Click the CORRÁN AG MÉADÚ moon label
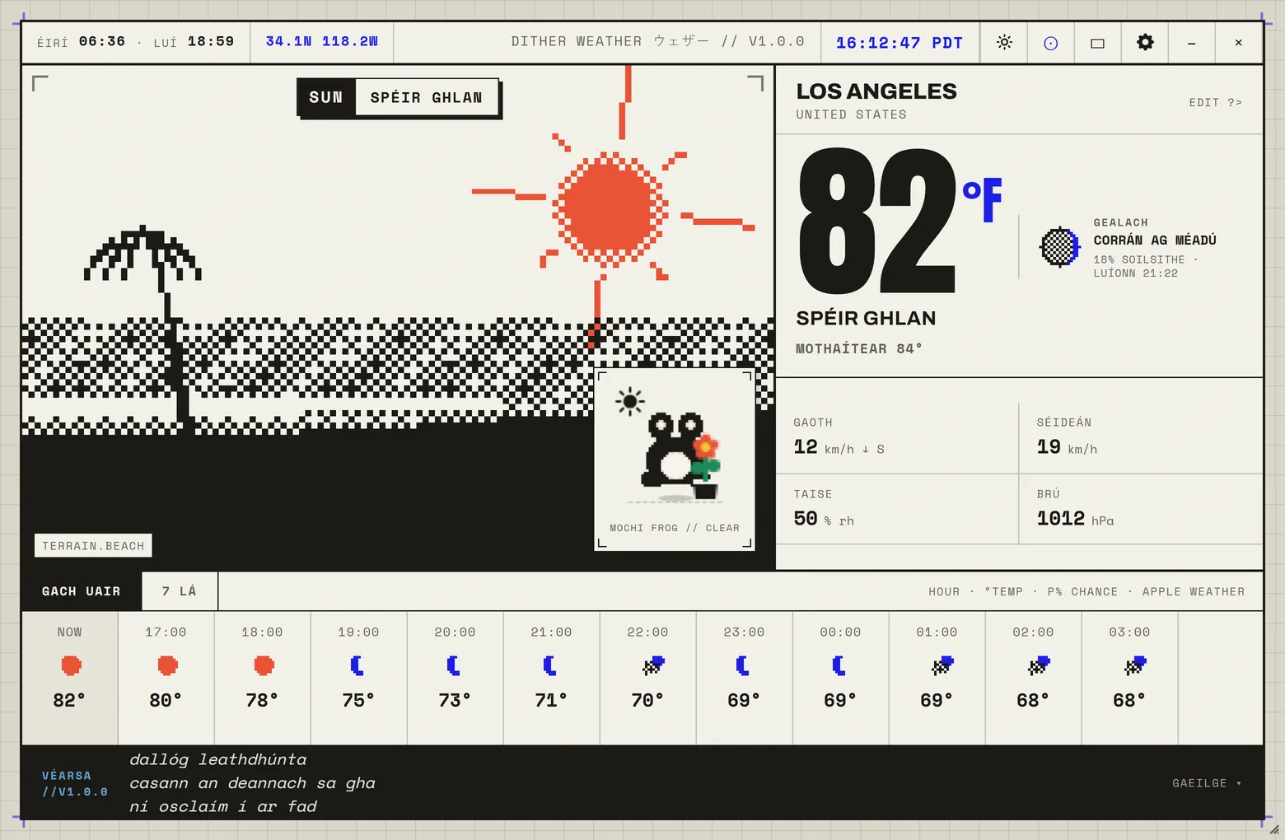 pyautogui.click(x=1155, y=240)
